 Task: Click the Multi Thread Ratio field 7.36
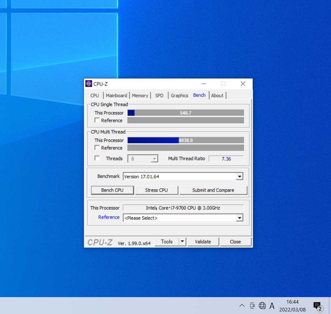[x=226, y=159]
